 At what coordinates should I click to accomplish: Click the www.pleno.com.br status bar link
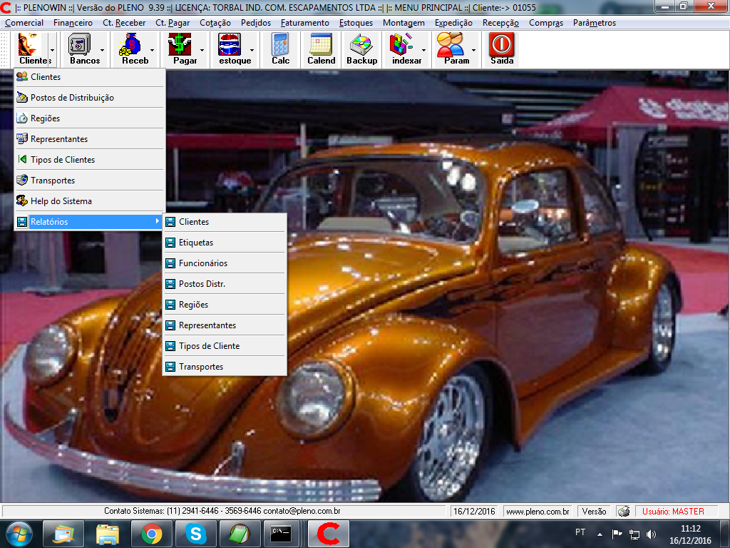[537, 511]
